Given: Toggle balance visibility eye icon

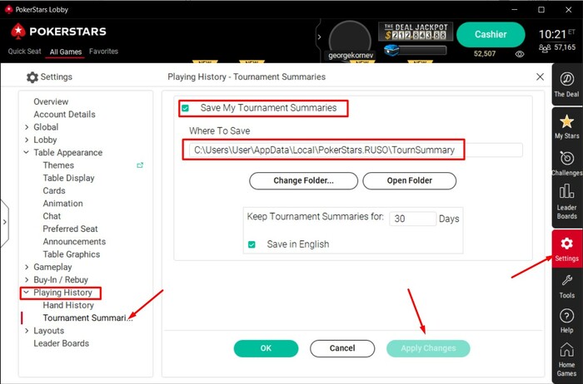Looking at the screenshot, I should (520, 54).
